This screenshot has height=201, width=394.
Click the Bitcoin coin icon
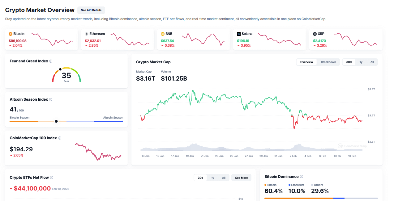10,34
